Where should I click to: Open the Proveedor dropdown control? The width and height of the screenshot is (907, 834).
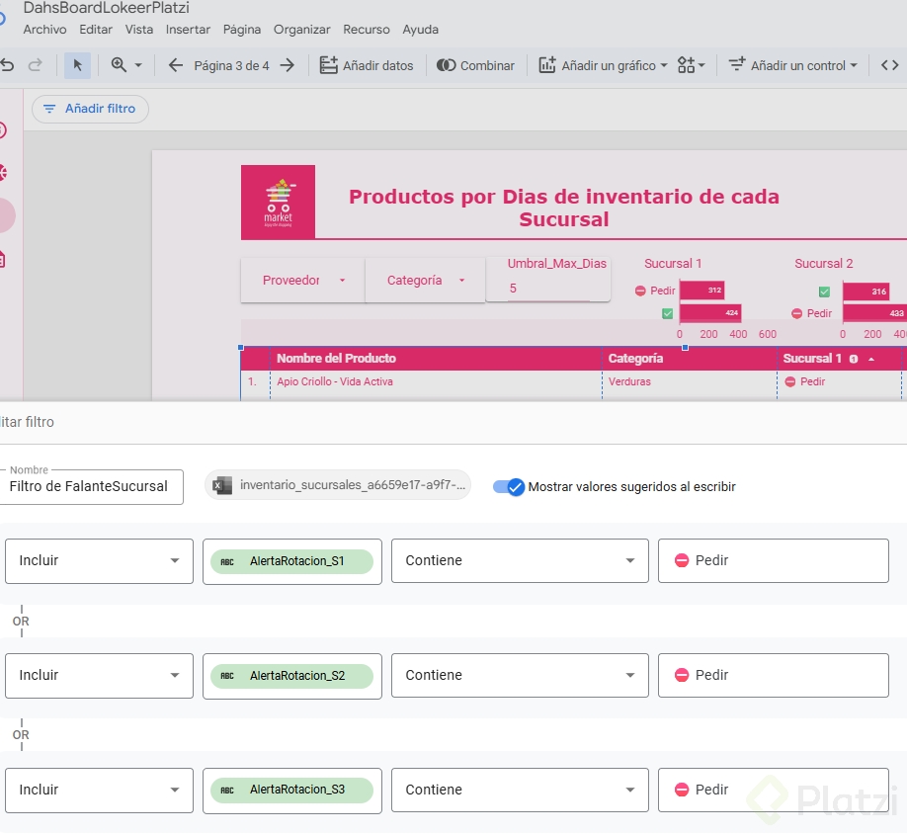(x=303, y=281)
